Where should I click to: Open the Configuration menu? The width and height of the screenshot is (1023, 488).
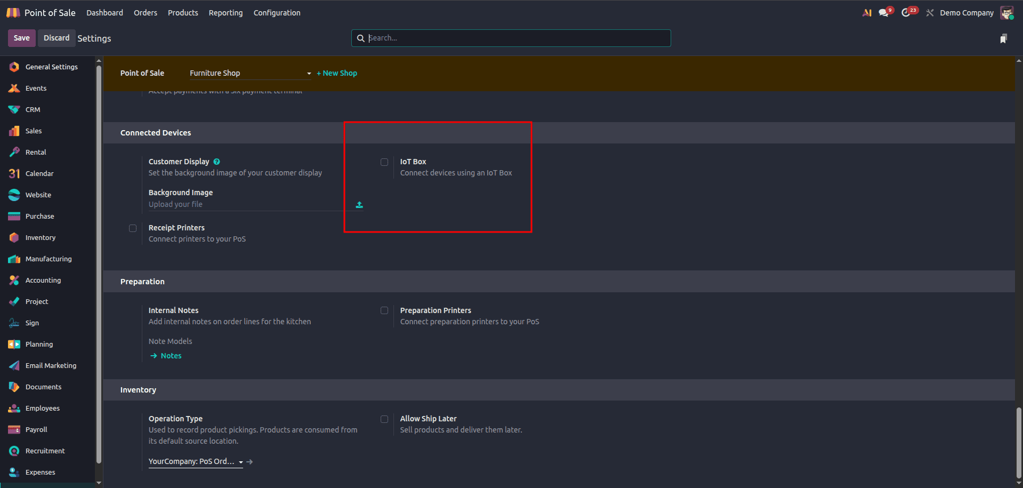[x=277, y=13]
